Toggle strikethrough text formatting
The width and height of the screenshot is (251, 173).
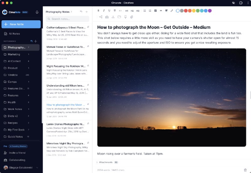pos(115,11)
